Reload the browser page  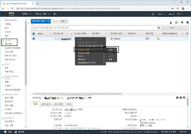coord(12,8)
